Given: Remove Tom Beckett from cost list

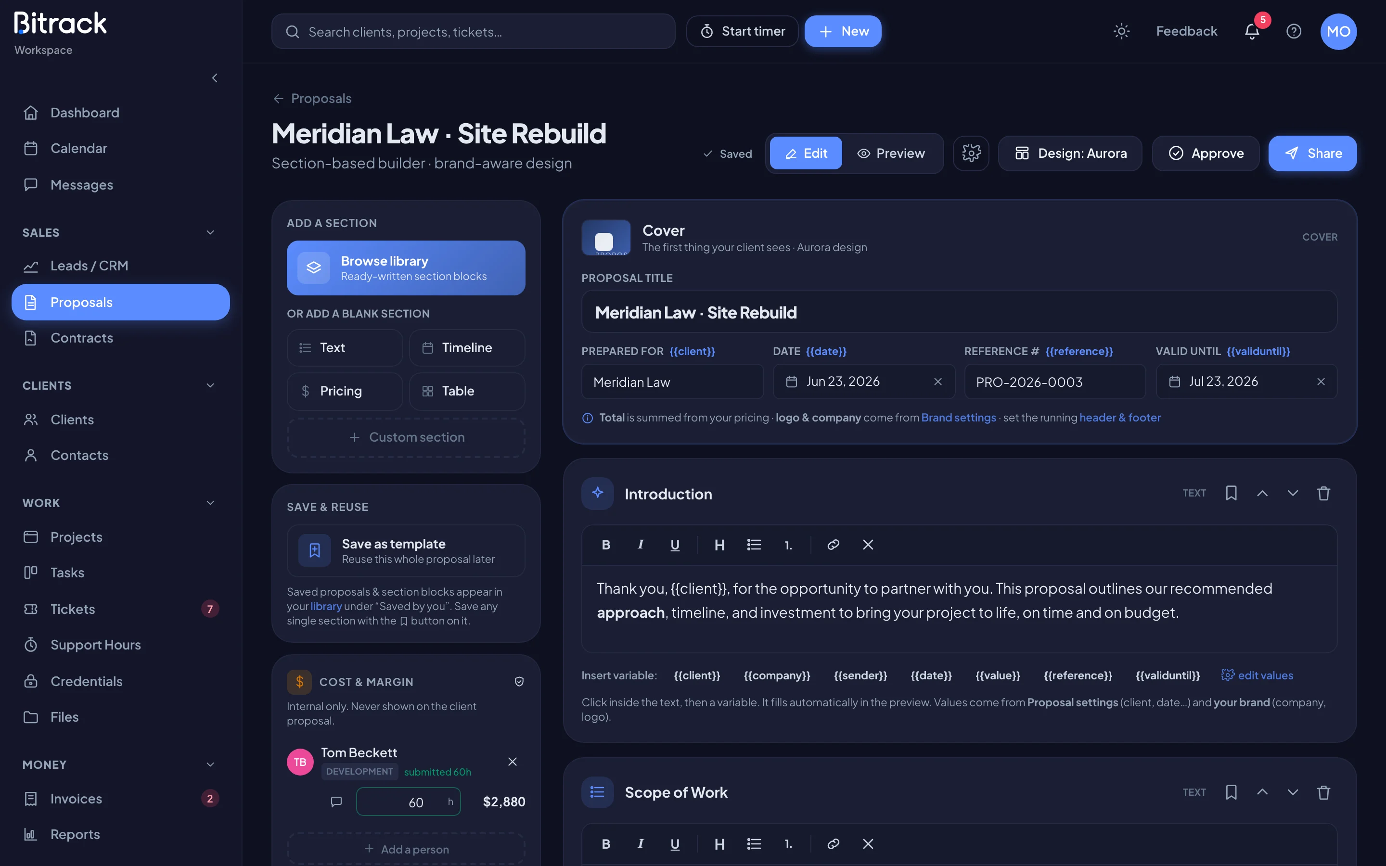Looking at the screenshot, I should [x=512, y=761].
